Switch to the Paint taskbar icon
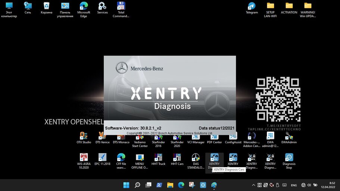340x191 pixels. (214, 185)
